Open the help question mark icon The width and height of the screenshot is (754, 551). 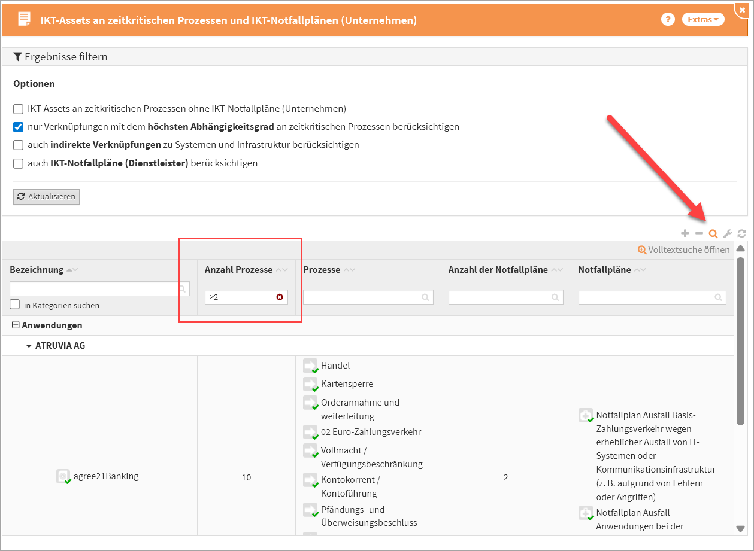(668, 20)
